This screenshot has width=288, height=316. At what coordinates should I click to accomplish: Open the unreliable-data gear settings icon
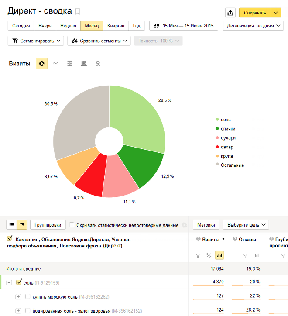tap(184, 225)
